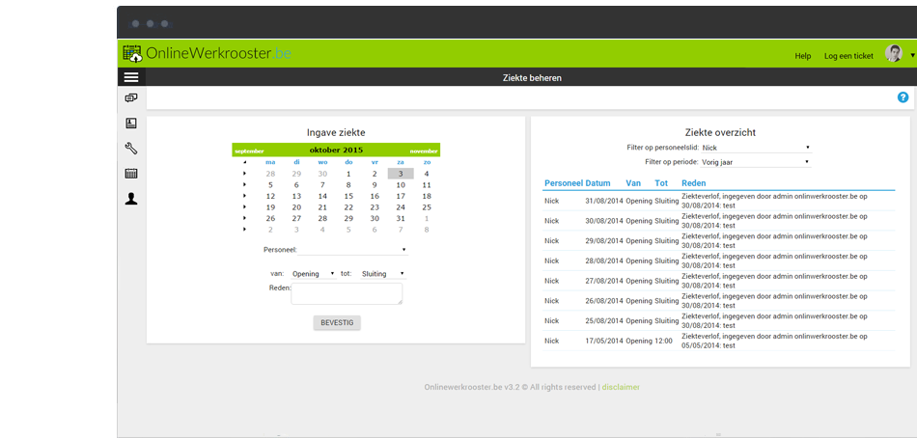The height and width of the screenshot is (438, 917).
Task: Open the person profile sidebar icon
Action: tap(131, 199)
